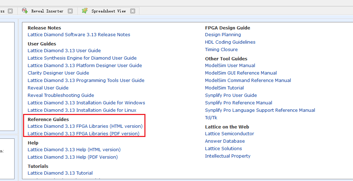
Task: Open Synplify Pro Reference Manual
Action: tap(239, 103)
